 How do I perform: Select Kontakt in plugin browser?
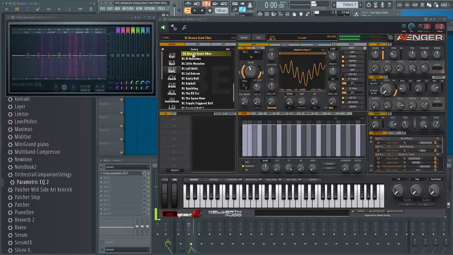click(22, 99)
